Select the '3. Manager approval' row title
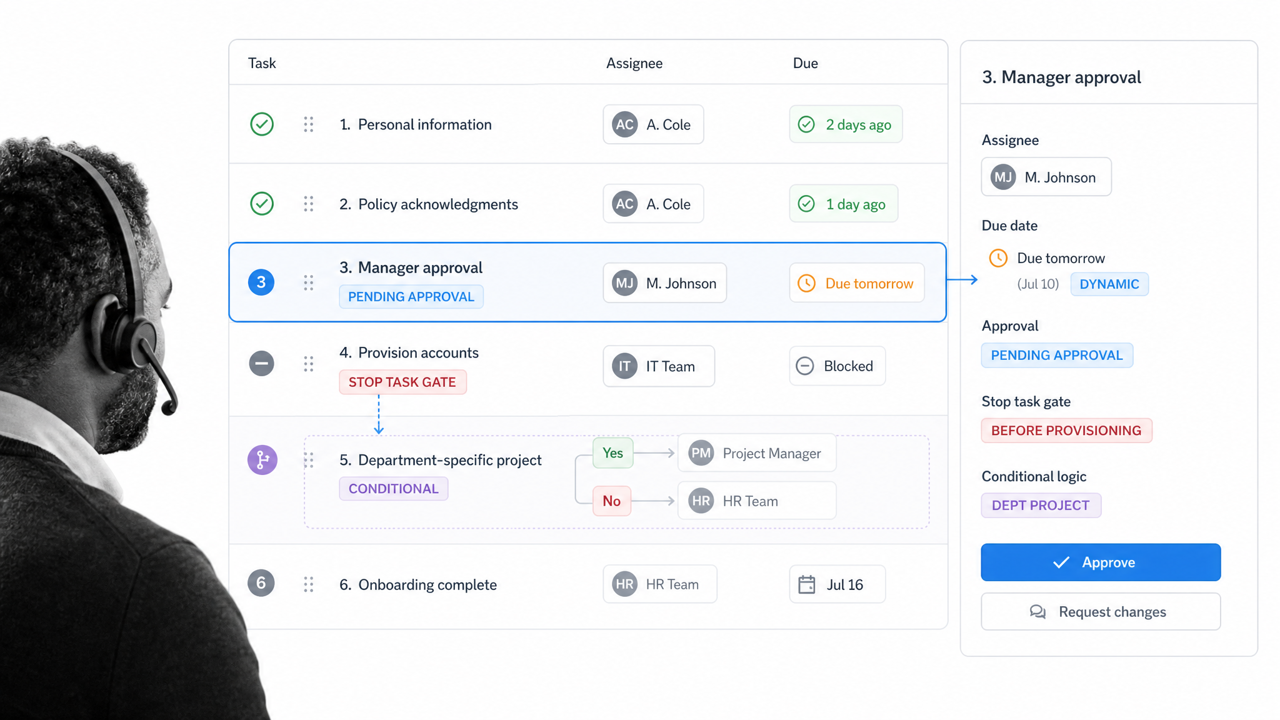The width and height of the screenshot is (1280, 720). click(x=411, y=267)
